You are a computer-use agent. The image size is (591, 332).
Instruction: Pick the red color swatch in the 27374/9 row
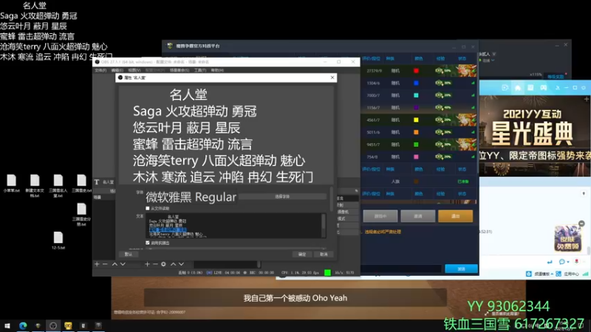pyautogui.click(x=416, y=71)
